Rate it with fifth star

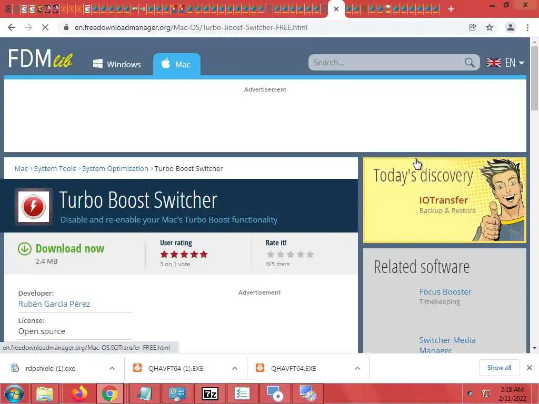coord(310,254)
